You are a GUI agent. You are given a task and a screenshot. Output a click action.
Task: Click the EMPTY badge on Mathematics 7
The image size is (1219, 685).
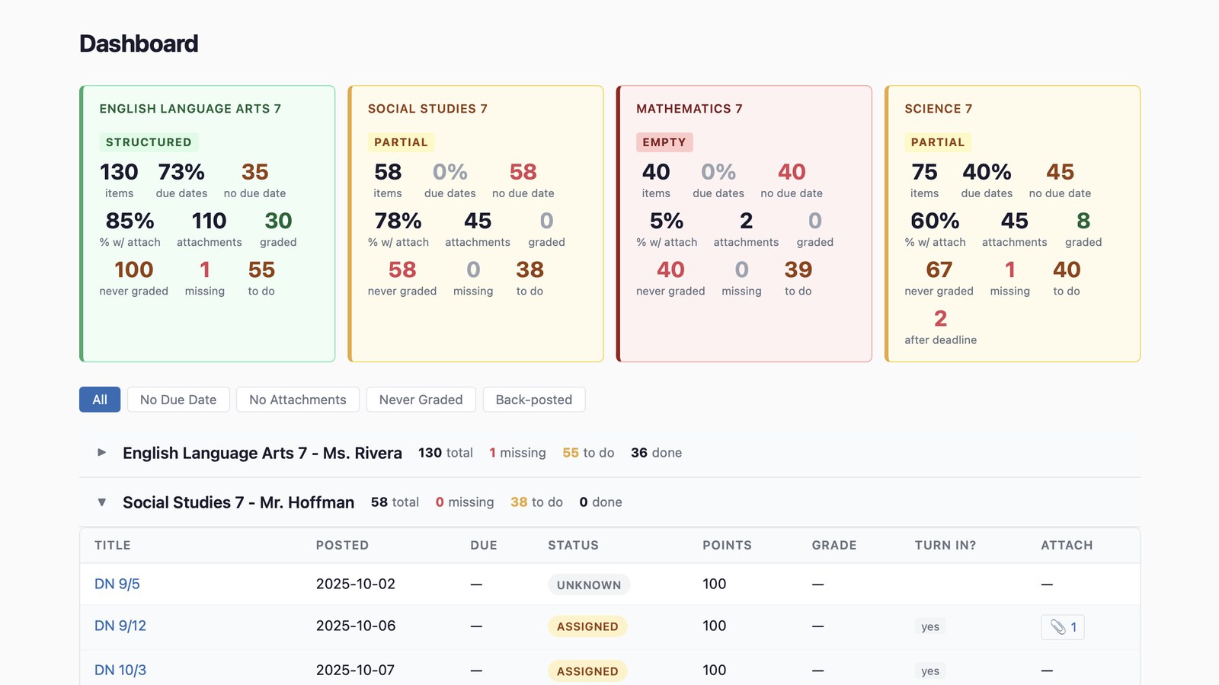[x=664, y=142]
